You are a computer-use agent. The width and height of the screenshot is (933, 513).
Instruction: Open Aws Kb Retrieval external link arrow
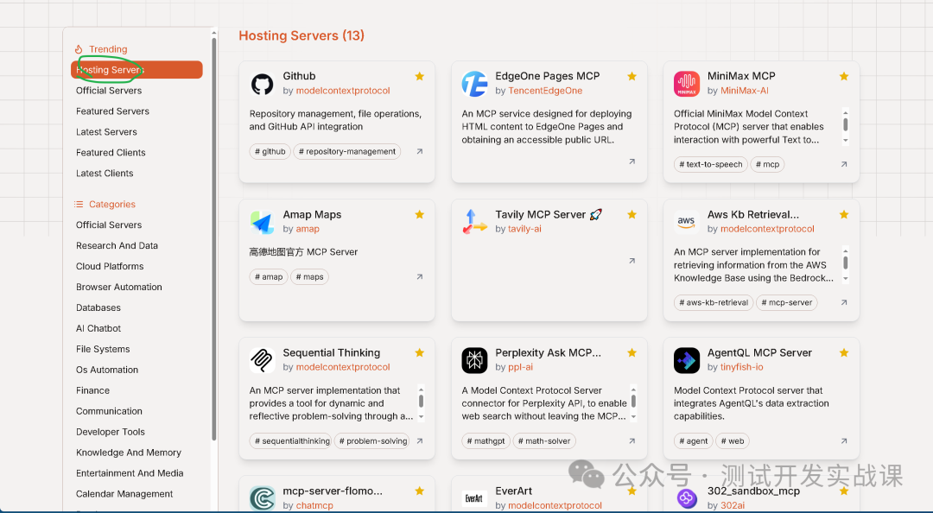tap(844, 302)
